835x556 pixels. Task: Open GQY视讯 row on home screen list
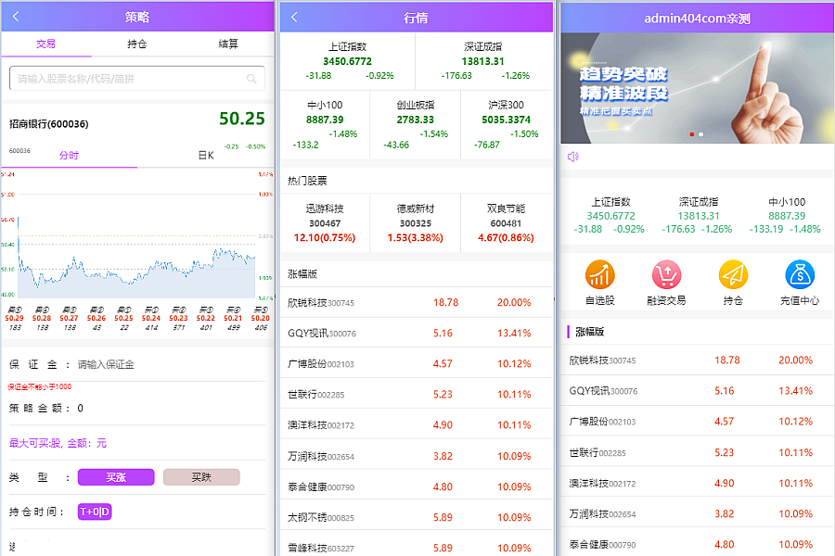coord(697,390)
